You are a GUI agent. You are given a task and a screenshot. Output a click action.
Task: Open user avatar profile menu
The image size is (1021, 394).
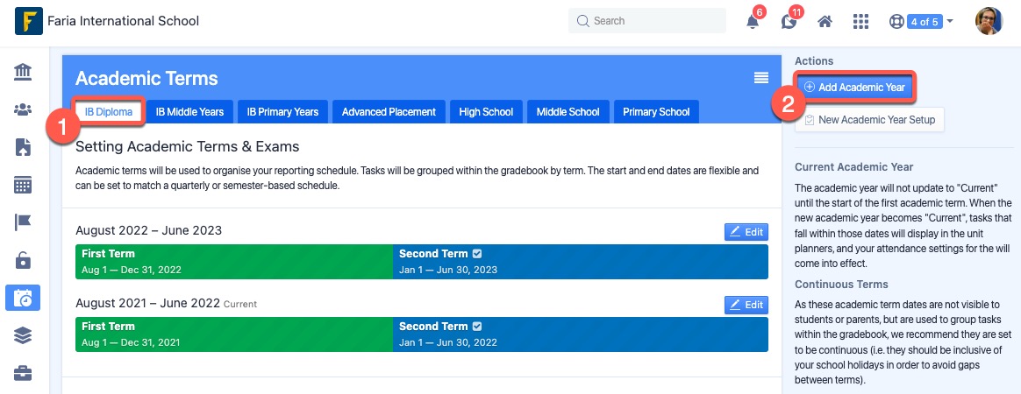[x=989, y=22]
